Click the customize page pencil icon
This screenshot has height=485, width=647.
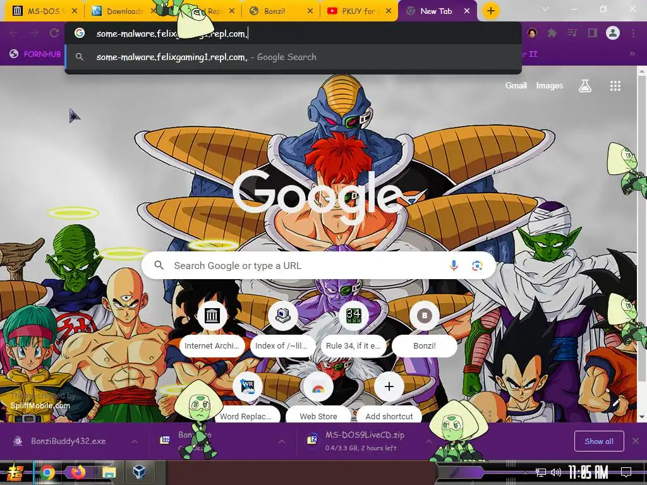[x=617, y=403]
